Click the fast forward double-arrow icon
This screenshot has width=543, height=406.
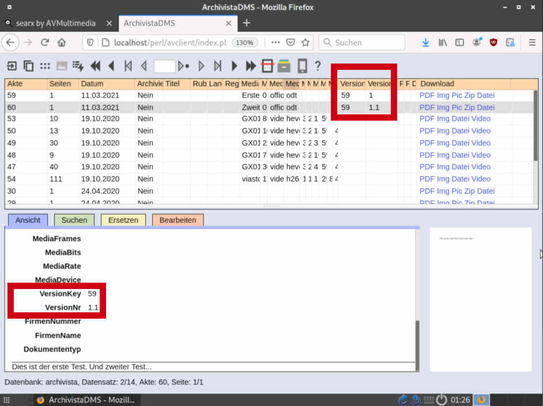click(250, 66)
